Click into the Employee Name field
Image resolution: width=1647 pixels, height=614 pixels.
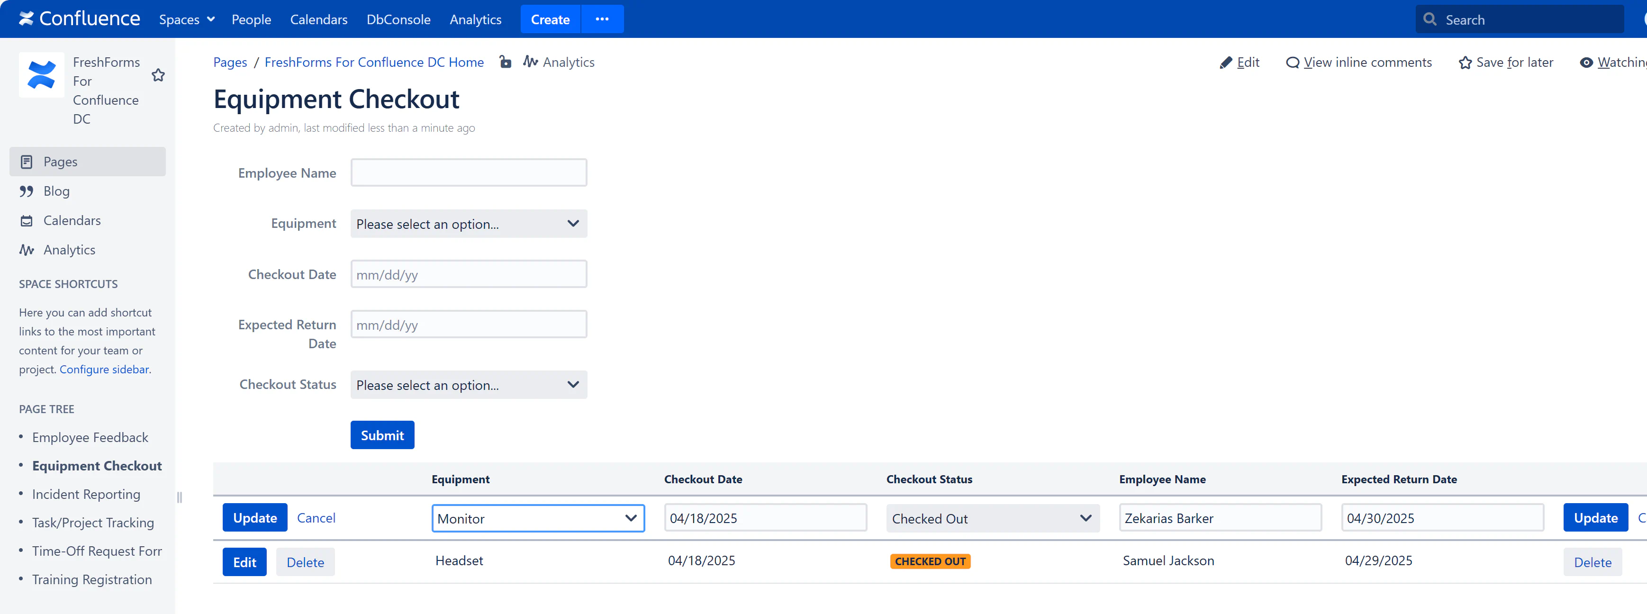click(469, 172)
